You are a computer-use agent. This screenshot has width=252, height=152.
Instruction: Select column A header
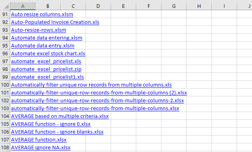point(23,6)
